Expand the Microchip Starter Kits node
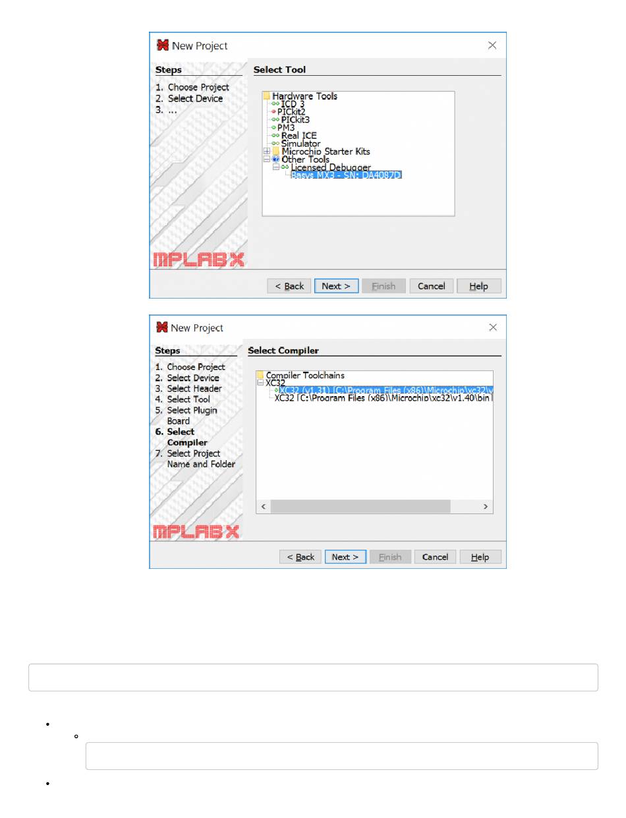 click(267, 152)
